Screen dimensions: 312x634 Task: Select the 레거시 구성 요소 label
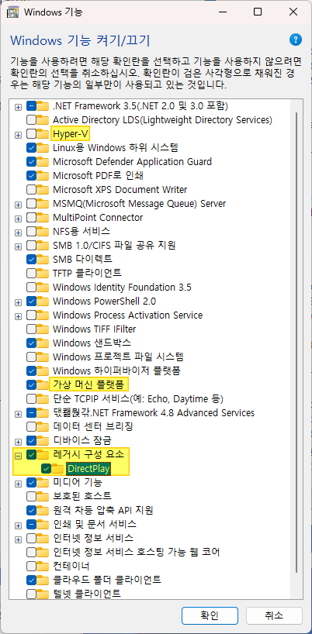point(88,454)
